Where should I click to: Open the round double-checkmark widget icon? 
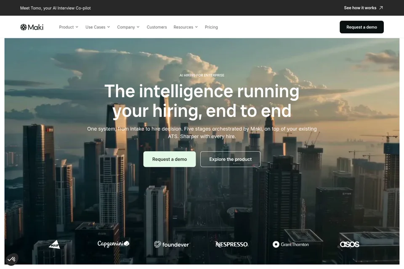coord(11,259)
